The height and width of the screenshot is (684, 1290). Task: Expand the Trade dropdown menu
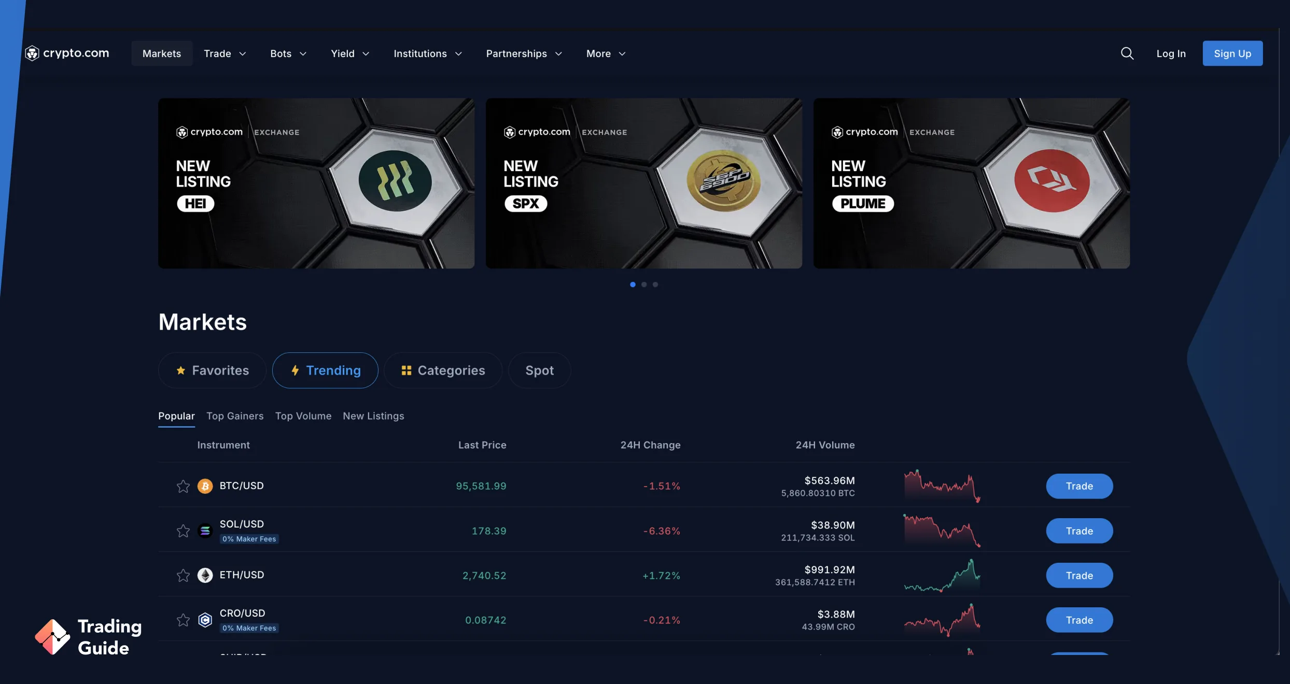223,53
